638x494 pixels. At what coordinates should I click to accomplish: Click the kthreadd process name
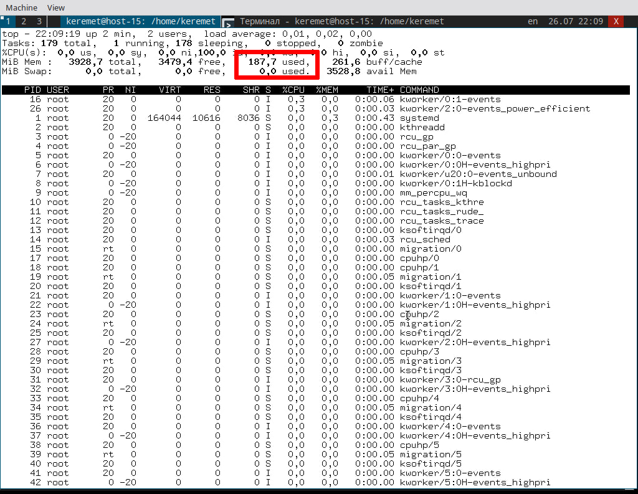(422, 127)
